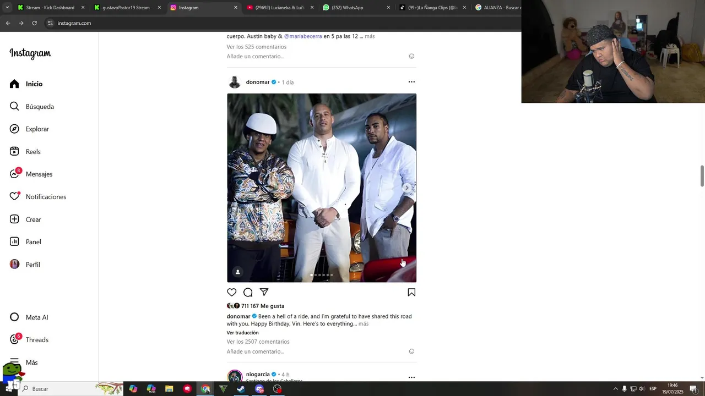
Task: Open the volume control in the system tray
Action: (642, 389)
